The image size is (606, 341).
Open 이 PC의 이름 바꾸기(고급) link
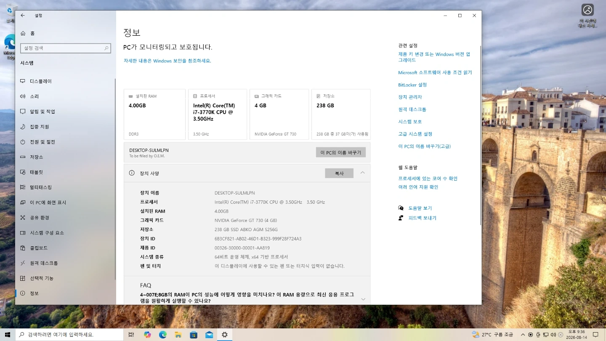[x=425, y=147]
